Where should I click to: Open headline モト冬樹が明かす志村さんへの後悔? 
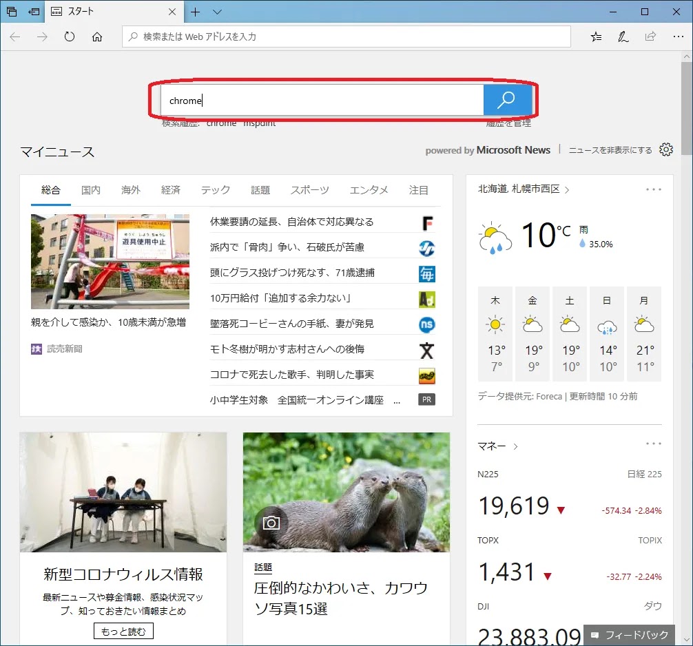click(287, 349)
